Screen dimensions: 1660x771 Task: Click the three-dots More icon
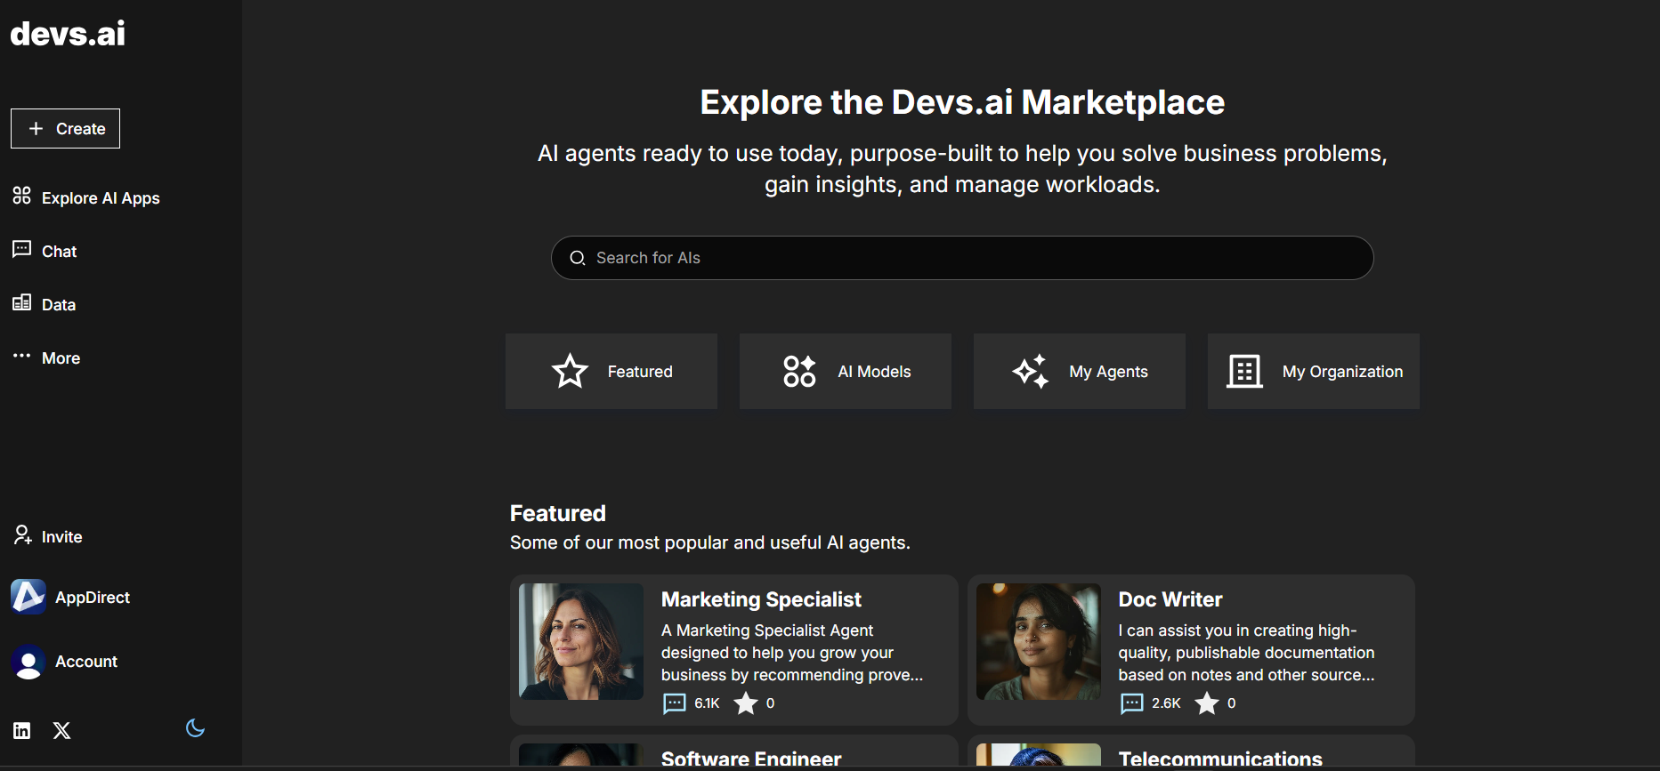click(22, 356)
